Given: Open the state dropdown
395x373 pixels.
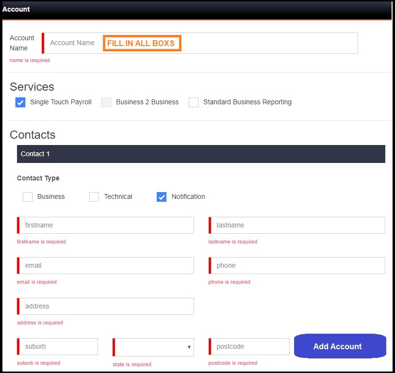Looking at the screenshot, I should click(153, 347).
